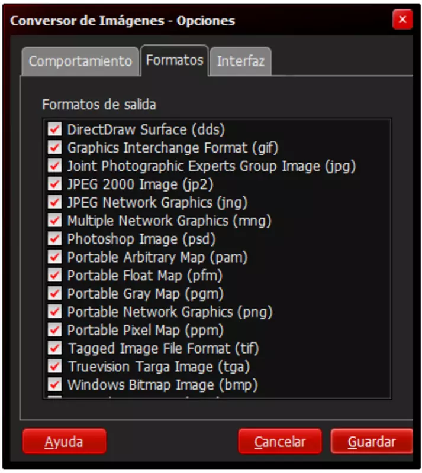
Task: Open the Interfaz tab
Action: [x=240, y=61]
